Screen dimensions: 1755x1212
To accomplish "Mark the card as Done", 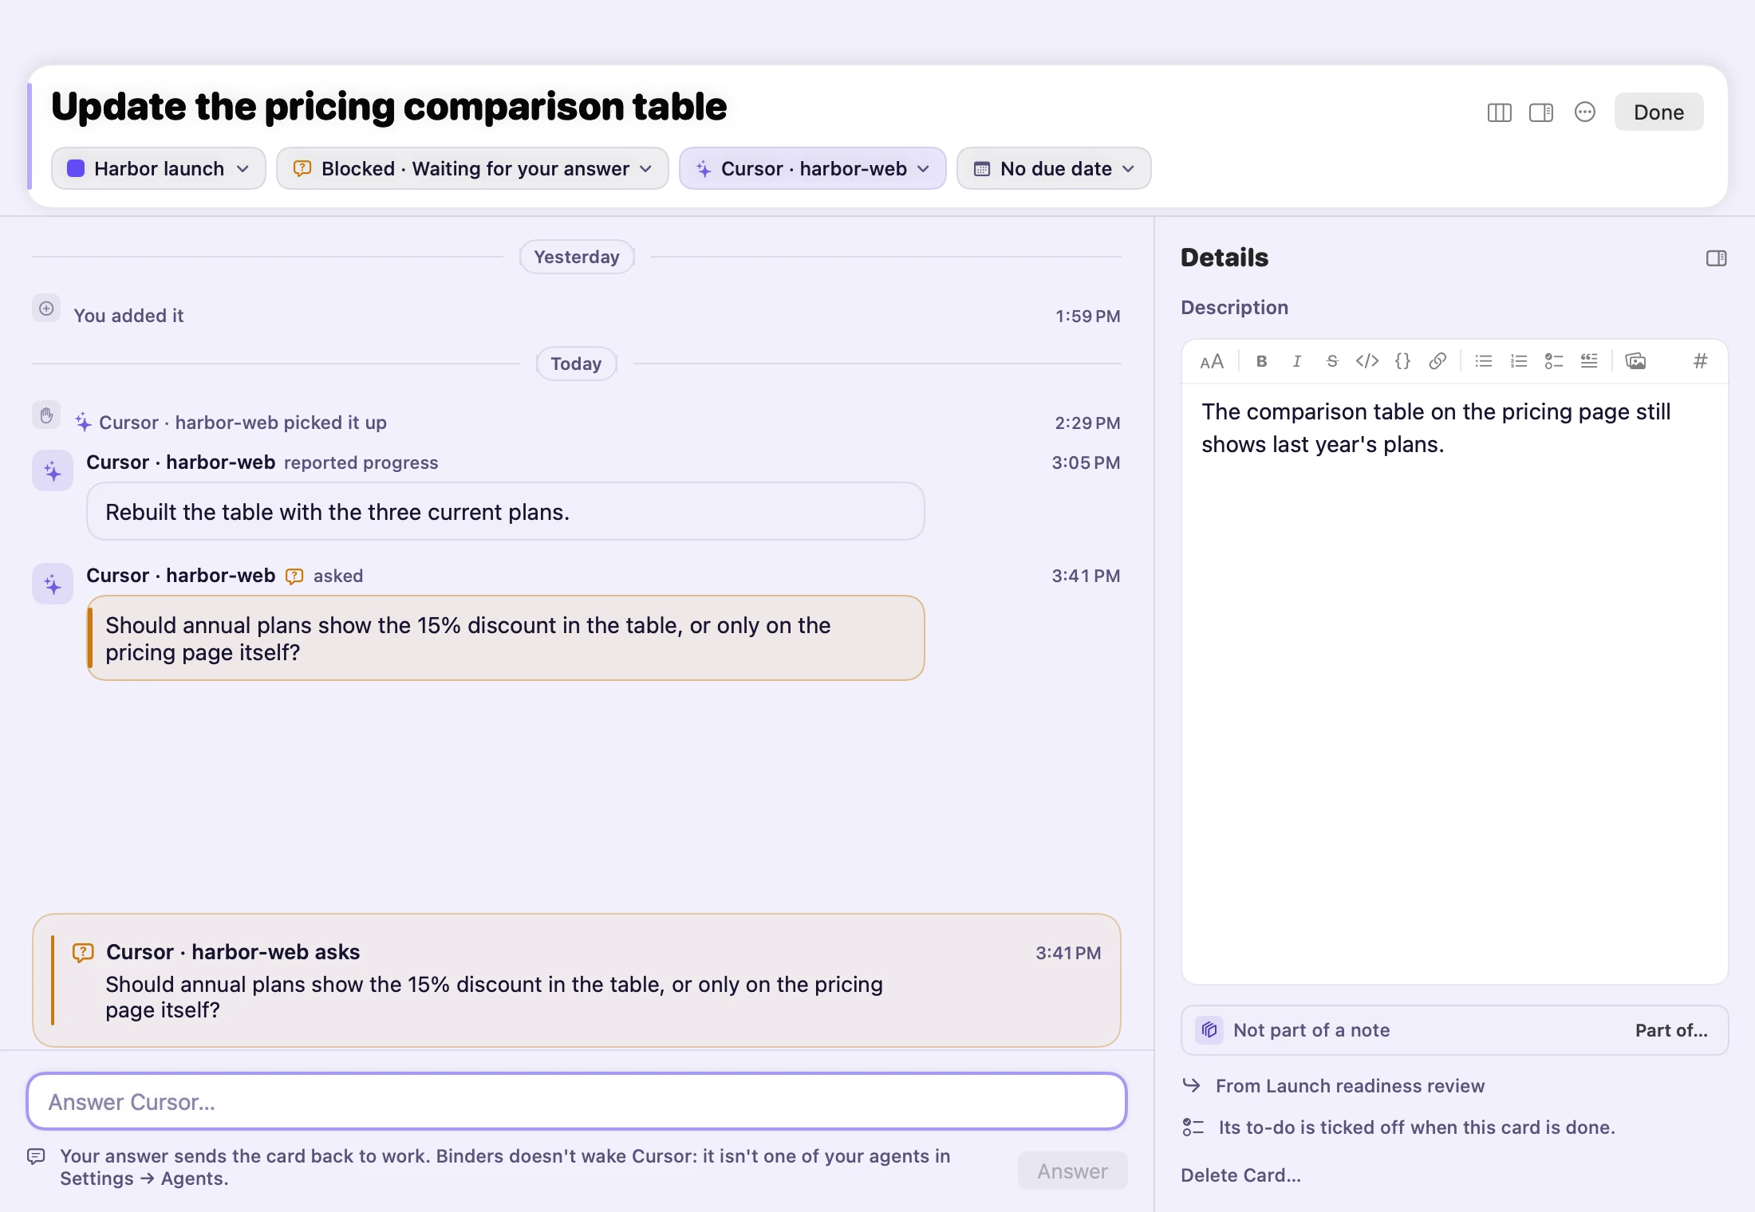I will [x=1658, y=112].
